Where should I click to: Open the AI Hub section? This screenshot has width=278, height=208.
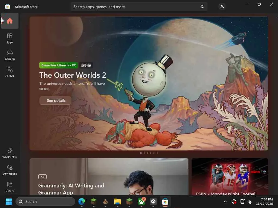click(x=10, y=72)
